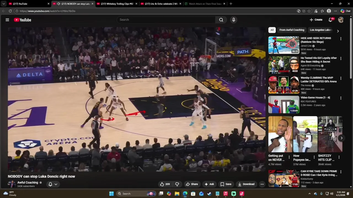Open the tab search dropdown
This screenshot has height=198, width=353.
point(3,4)
